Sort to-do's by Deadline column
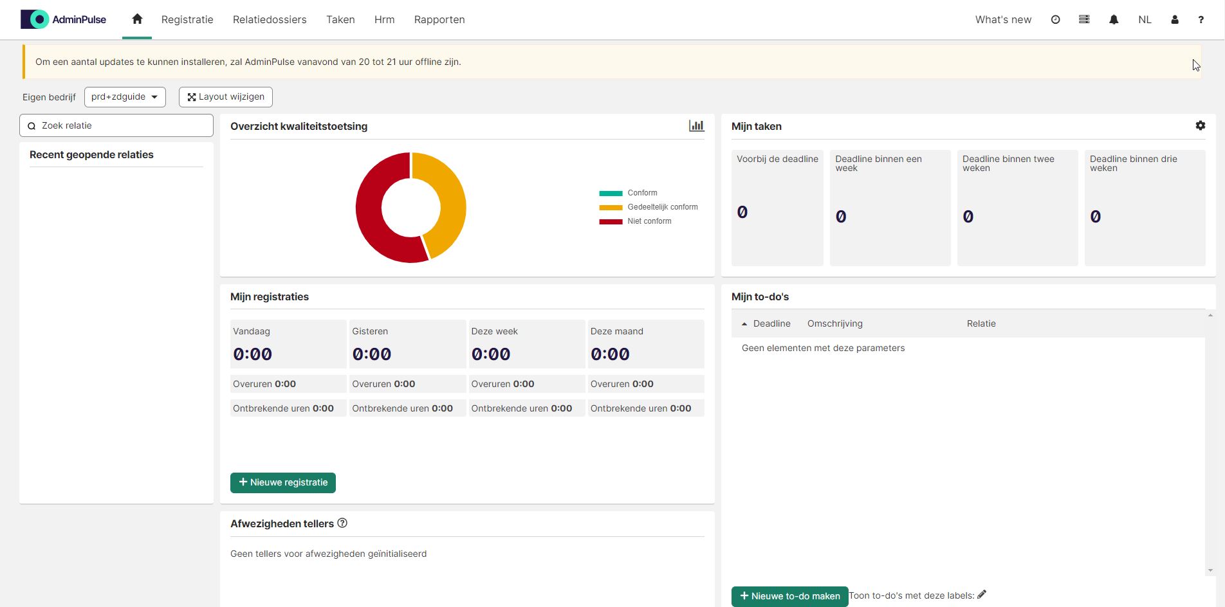 771,323
